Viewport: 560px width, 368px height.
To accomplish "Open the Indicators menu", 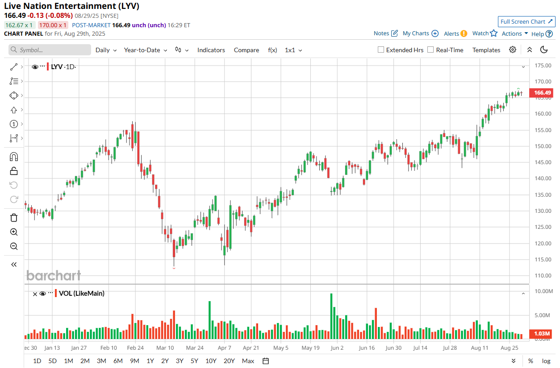I will tap(211, 50).
